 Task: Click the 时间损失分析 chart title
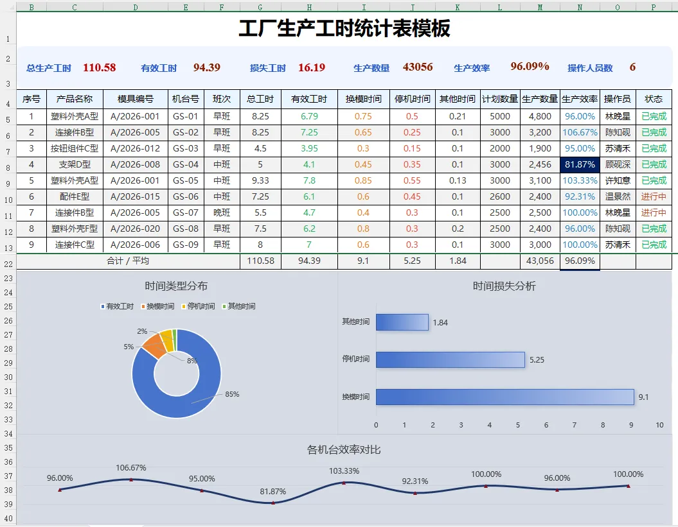[x=504, y=286]
